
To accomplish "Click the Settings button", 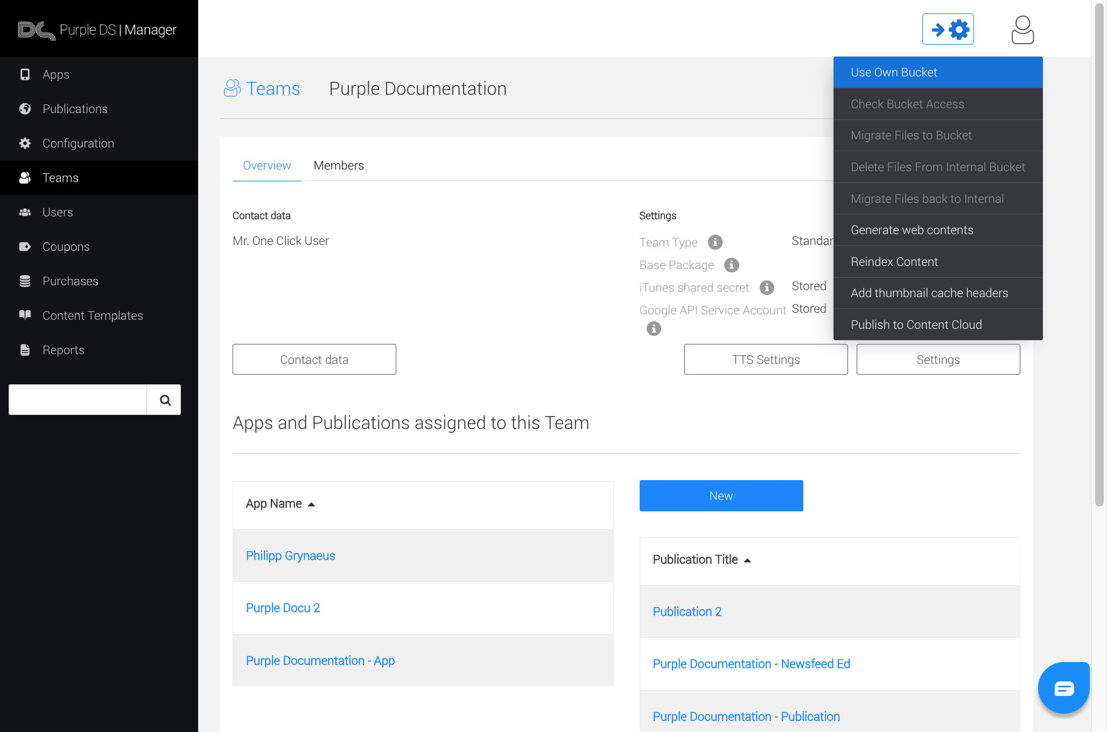I will (x=938, y=360).
